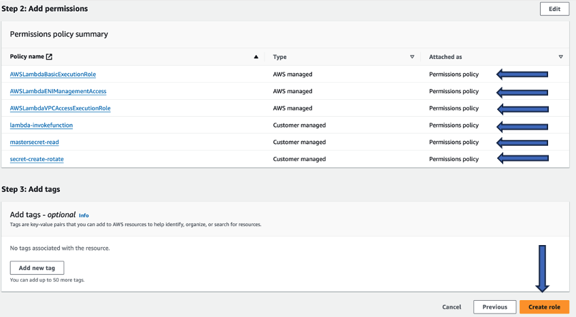The width and height of the screenshot is (576, 317).
Task: Click the Edit button for Step 2
Action: pos(554,9)
